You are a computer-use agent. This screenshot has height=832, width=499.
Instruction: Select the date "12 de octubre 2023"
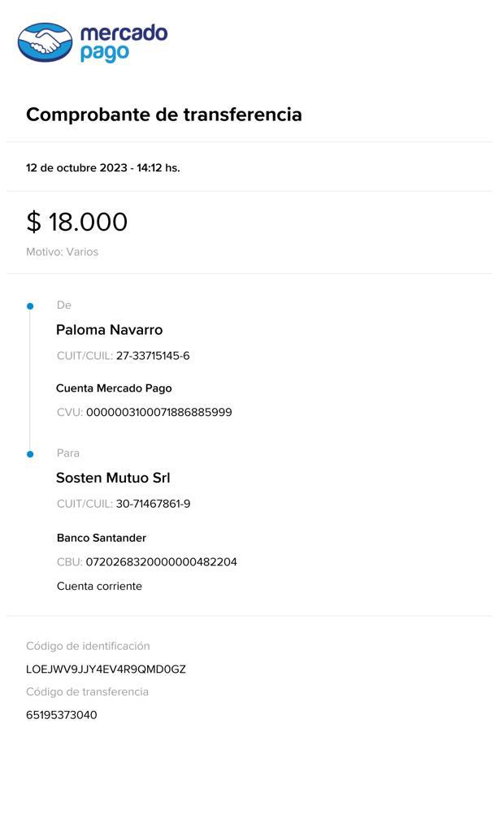tap(76, 168)
